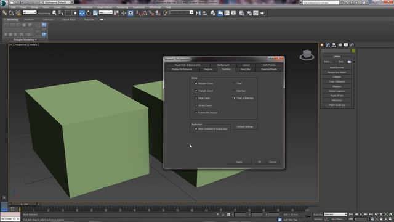Switch to Visual Style & Appearance tab
Screen dimensions: 394x222
(187, 65)
